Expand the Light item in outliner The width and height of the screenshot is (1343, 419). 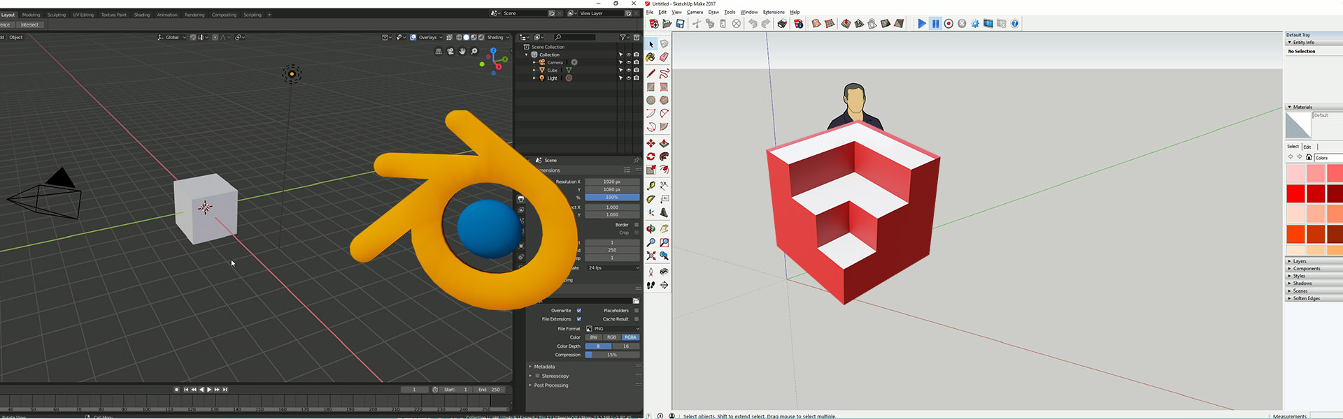click(534, 78)
